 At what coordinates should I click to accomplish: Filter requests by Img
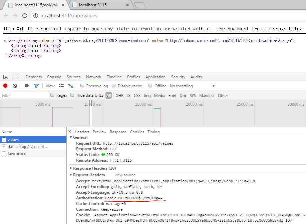pyautogui.click(x=147, y=96)
